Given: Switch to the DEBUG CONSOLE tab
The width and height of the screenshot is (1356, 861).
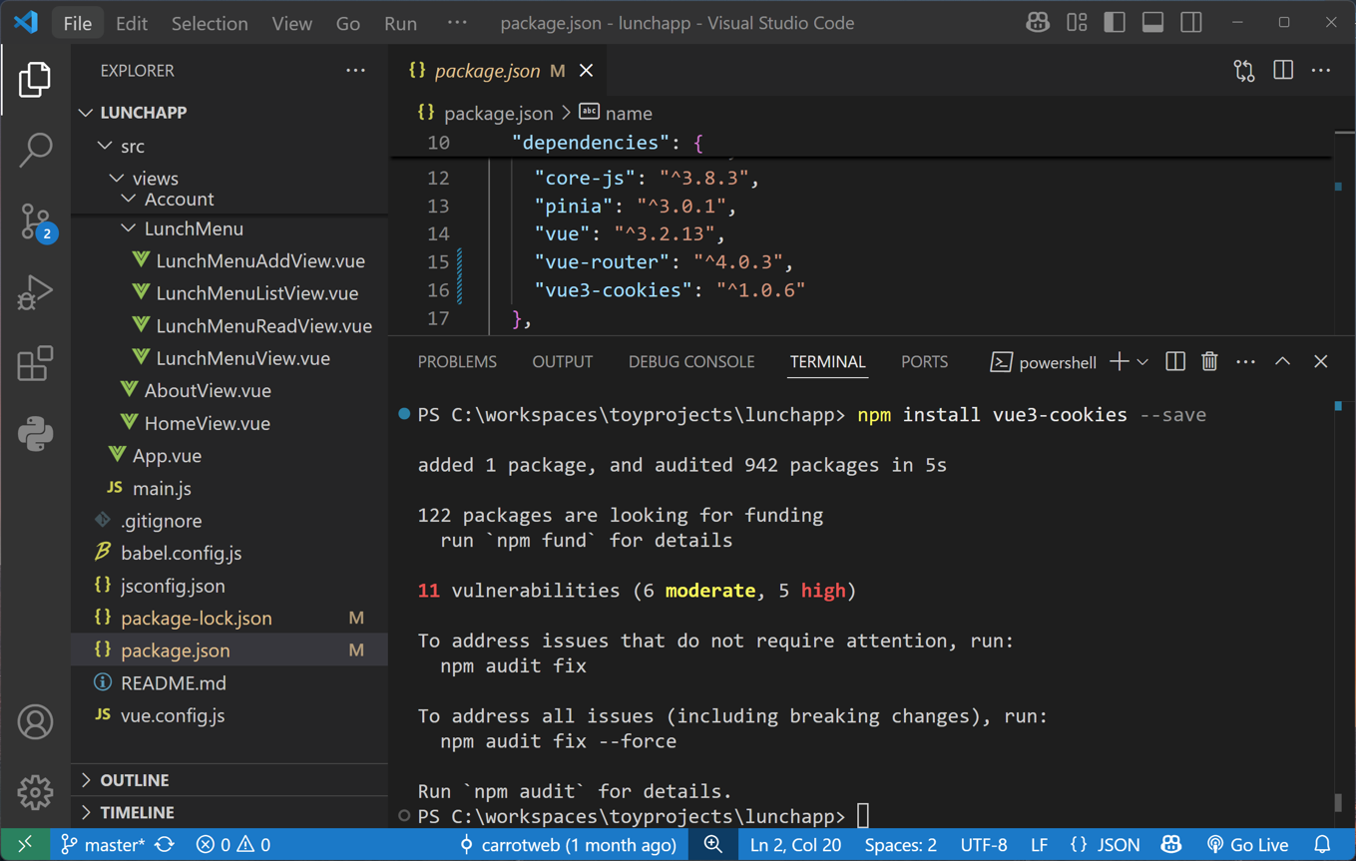Looking at the screenshot, I should (x=690, y=362).
